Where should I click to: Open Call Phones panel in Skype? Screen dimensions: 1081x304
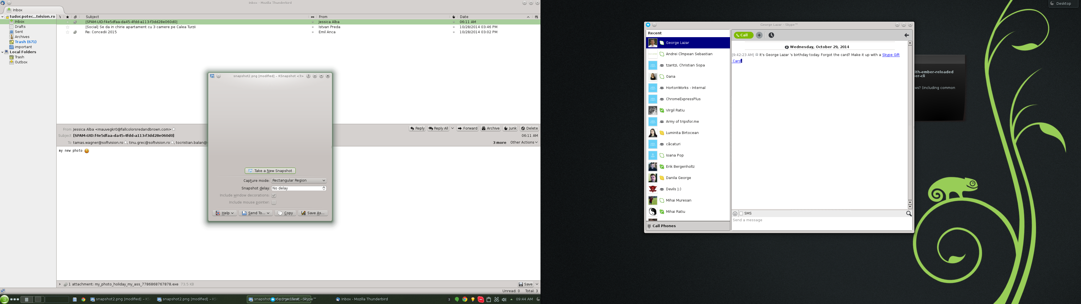click(688, 226)
